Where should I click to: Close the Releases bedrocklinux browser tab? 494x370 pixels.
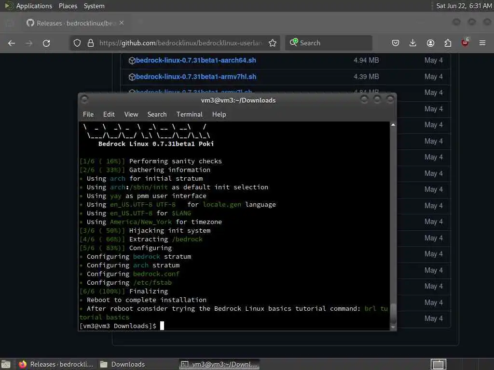pyautogui.click(x=122, y=23)
